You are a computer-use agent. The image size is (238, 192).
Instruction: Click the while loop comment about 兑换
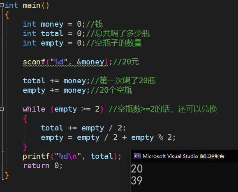163,109
